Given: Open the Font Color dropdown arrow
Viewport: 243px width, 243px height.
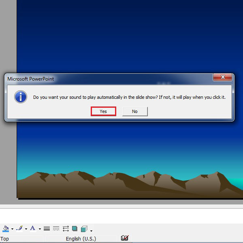Looking at the screenshot, I should click(x=40, y=229).
